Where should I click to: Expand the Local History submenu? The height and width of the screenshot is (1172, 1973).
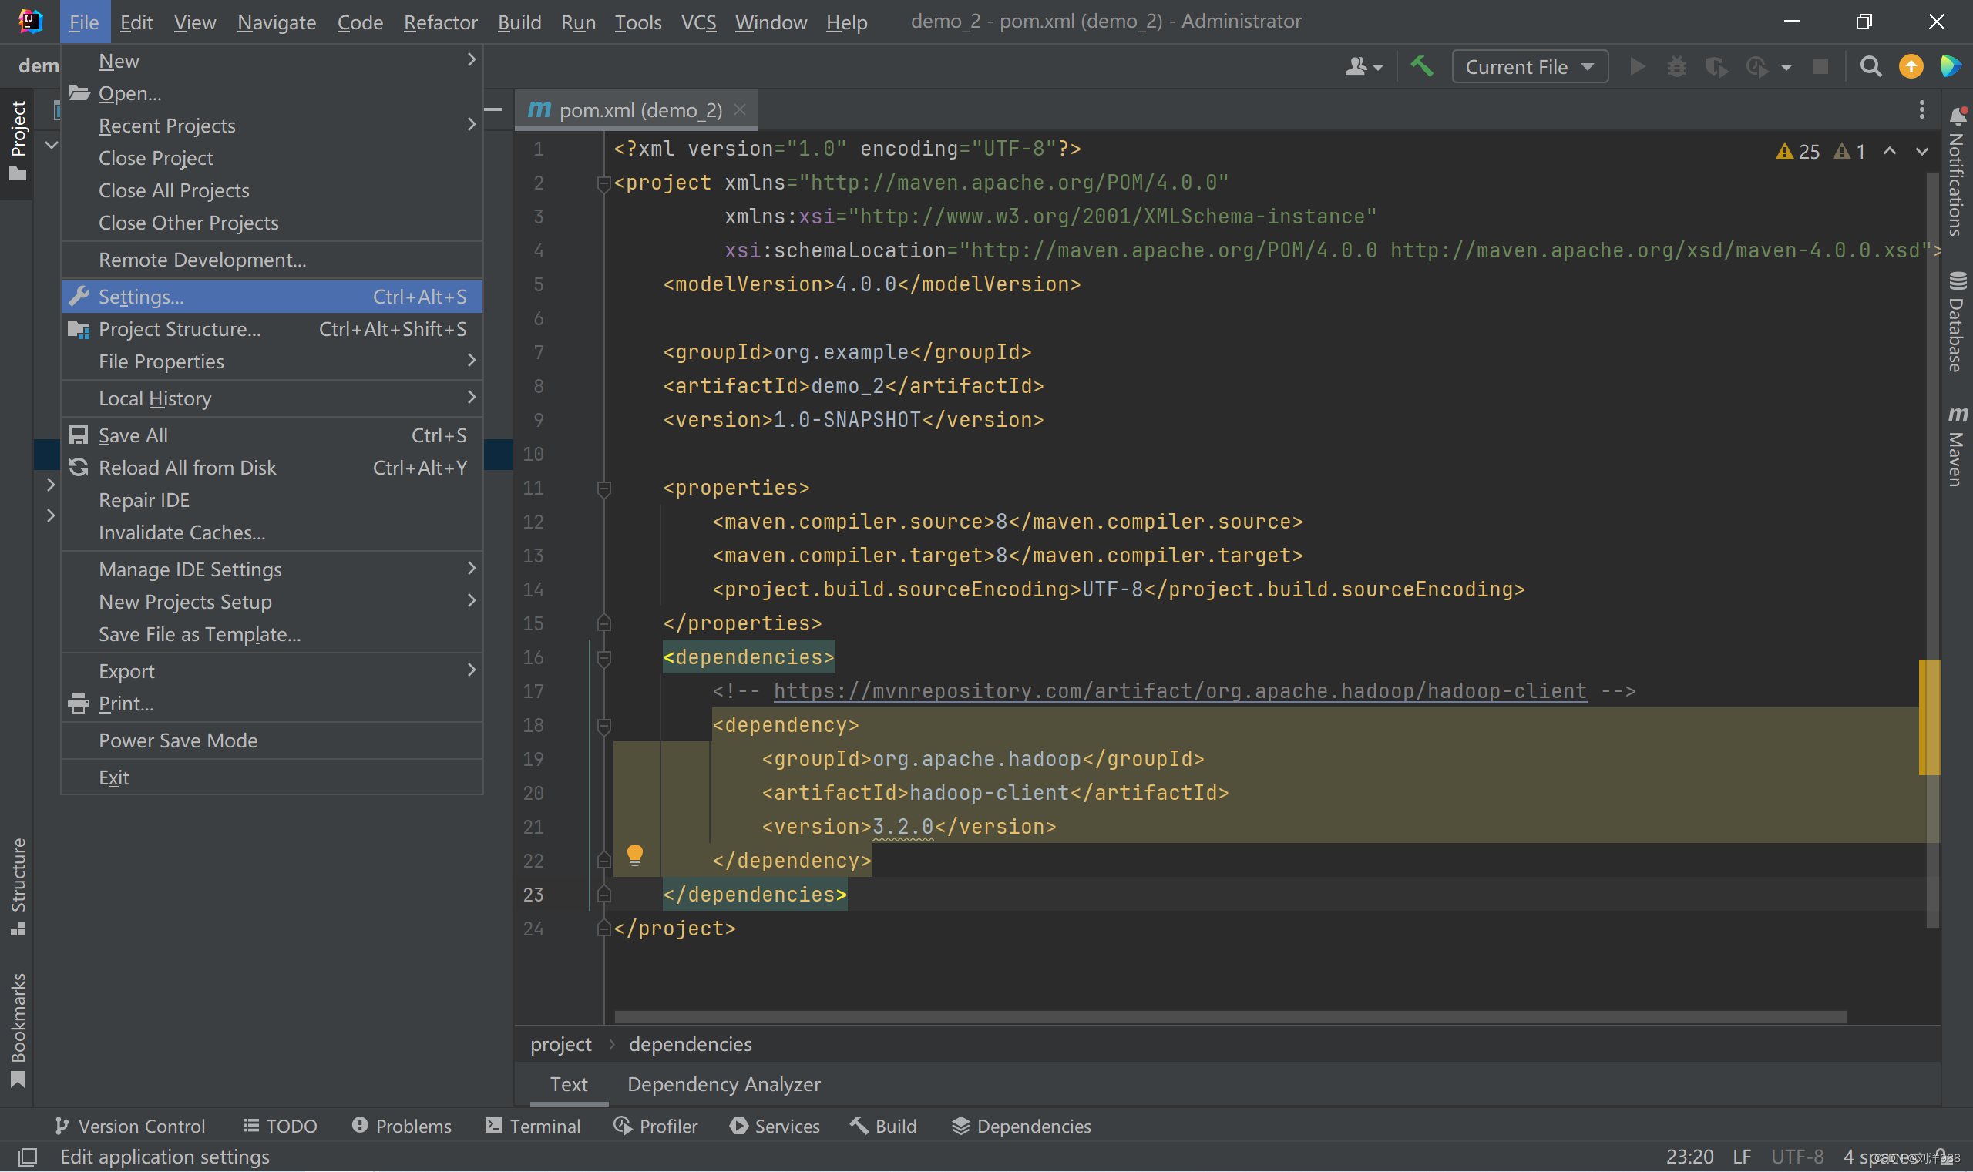[x=272, y=399]
